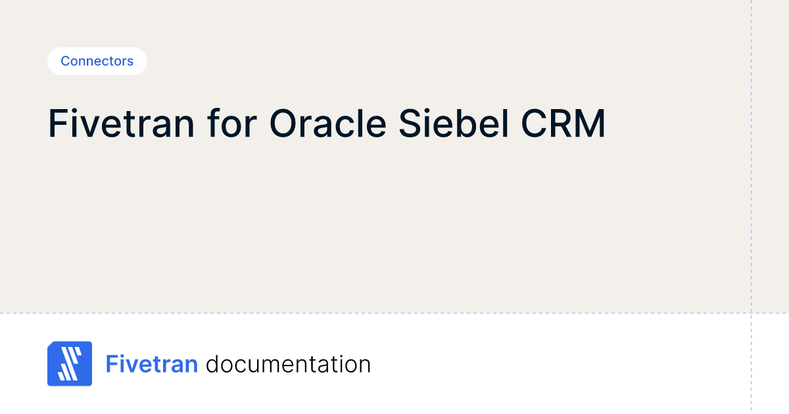
Task: Click the "documentation" word in the footer
Action: click(288, 363)
